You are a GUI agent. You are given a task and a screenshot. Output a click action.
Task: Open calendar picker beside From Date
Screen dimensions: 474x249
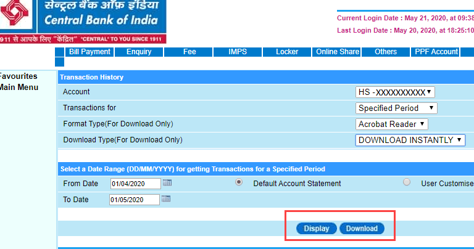(x=167, y=182)
